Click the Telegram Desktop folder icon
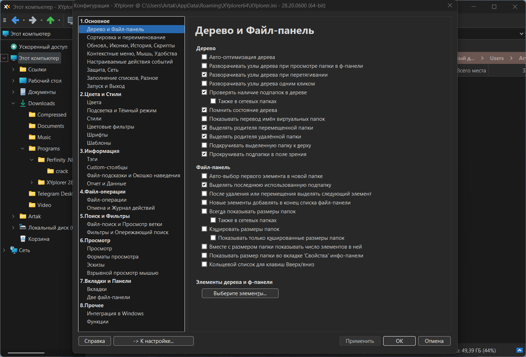The width and height of the screenshot is (526, 357). click(32, 194)
